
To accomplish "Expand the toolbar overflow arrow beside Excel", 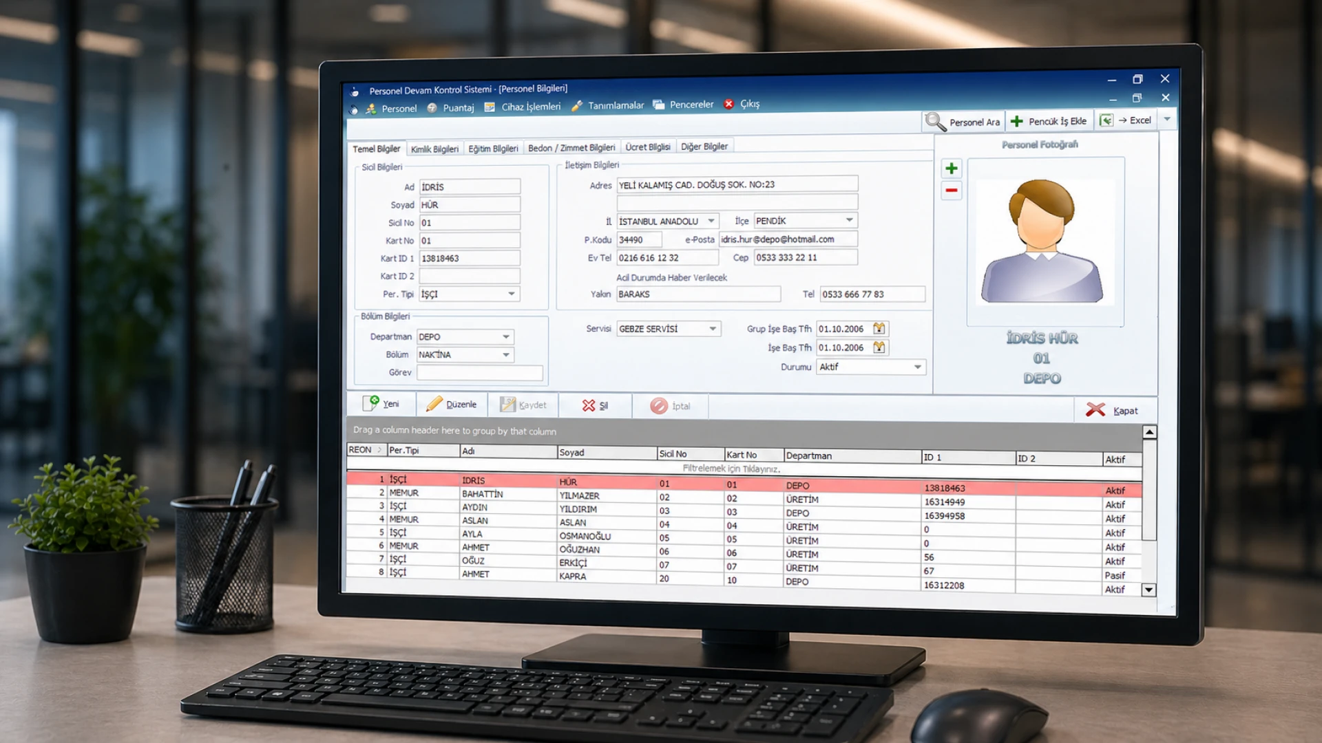I will (x=1167, y=120).
